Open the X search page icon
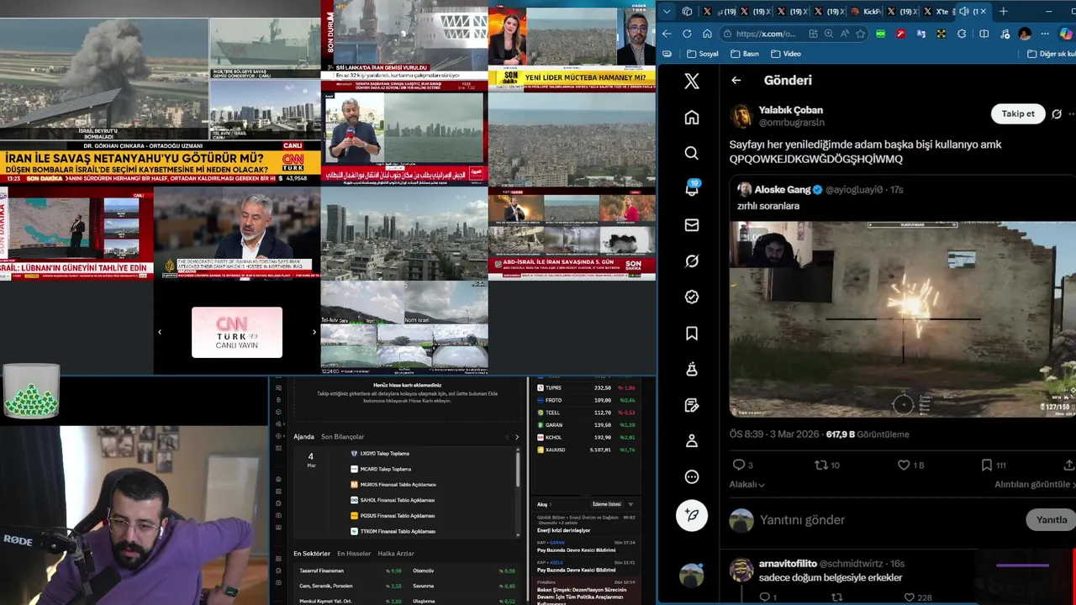The height and width of the screenshot is (605, 1076). point(692,153)
